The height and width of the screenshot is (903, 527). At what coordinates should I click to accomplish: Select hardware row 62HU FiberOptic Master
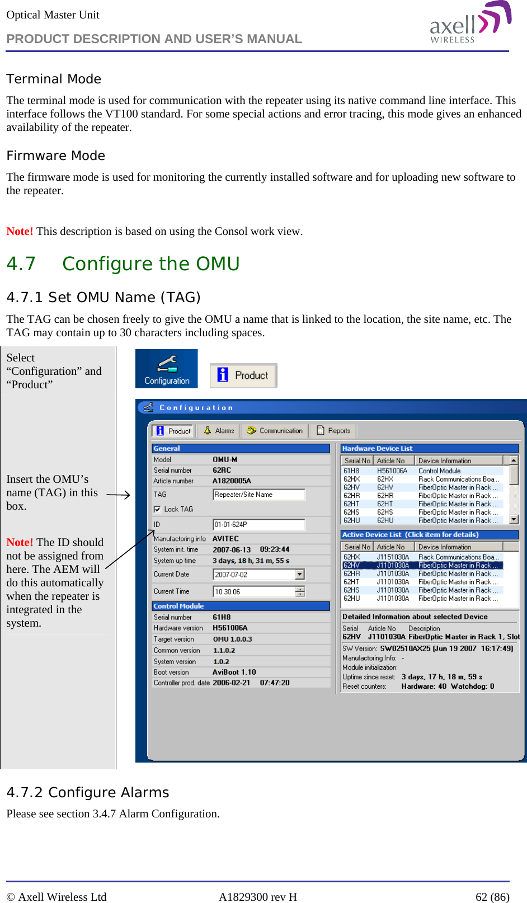422,521
